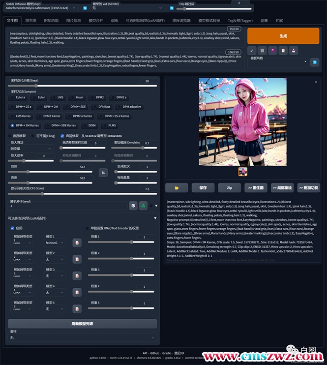Click the orange 生成 button
Image resolution: width=327 pixels, height=365 pixels.
click(283, 36)
